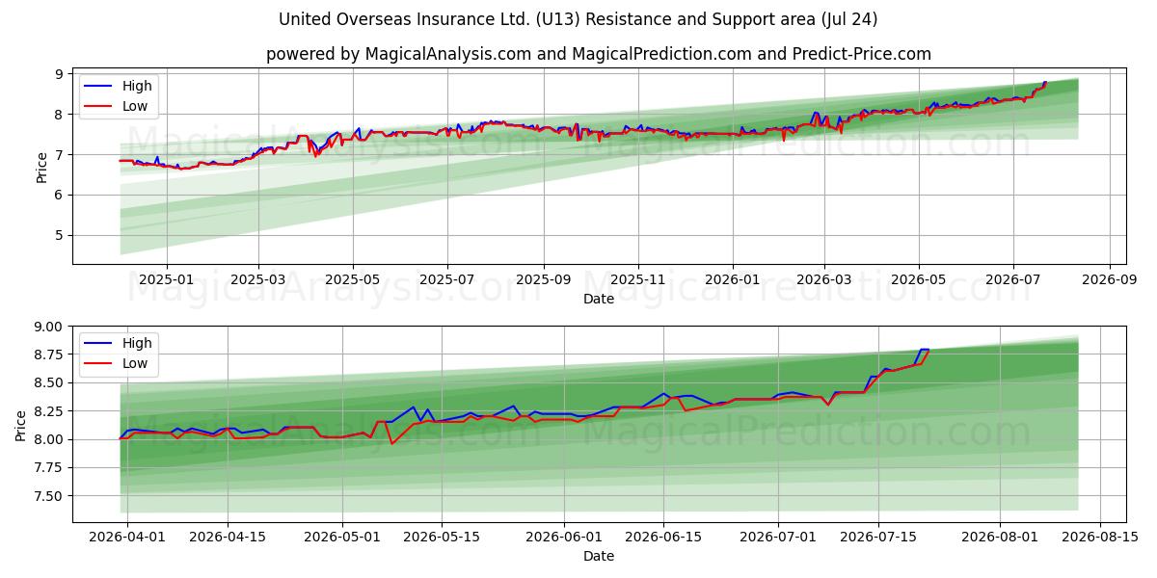Click the '2026-08-01' x-axis label in bottom chart
The height and width of the screenshot is (578, 1157).
click(x=999, y=539)
